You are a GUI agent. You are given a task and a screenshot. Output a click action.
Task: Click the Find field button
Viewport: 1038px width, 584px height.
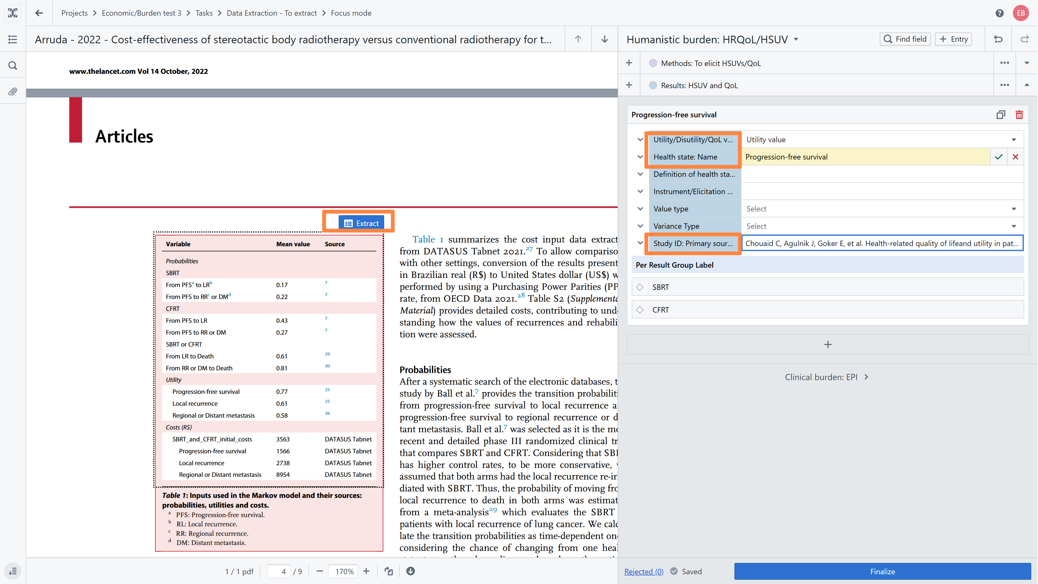pyautogui.click(x=905, y=39)
